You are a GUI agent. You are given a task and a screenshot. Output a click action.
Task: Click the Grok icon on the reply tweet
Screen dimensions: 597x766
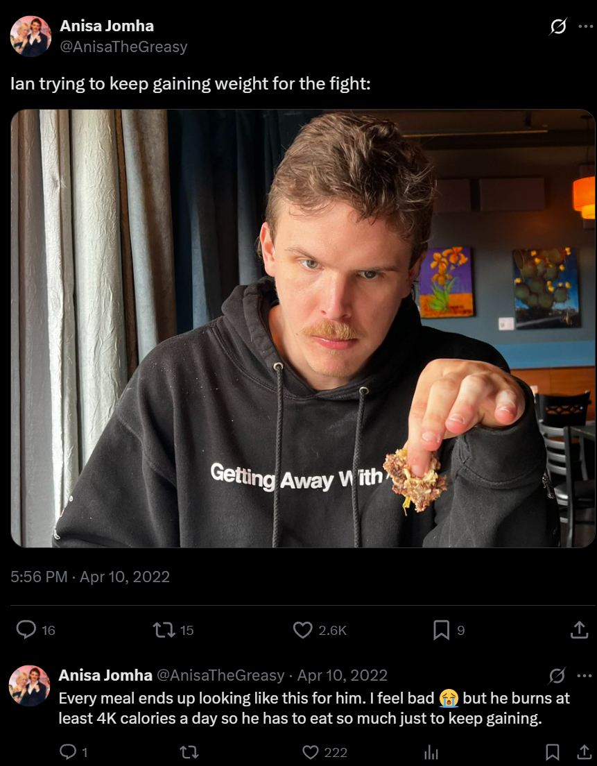pos(557,676)
